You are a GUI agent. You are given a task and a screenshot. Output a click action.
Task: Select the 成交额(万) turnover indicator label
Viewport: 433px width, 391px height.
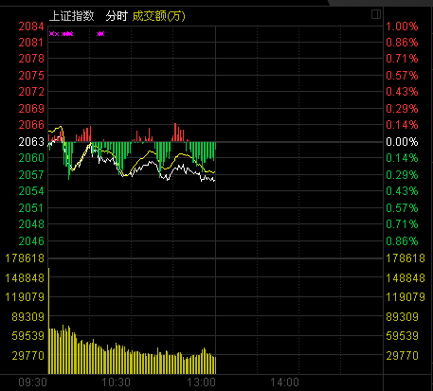(158, 16)
